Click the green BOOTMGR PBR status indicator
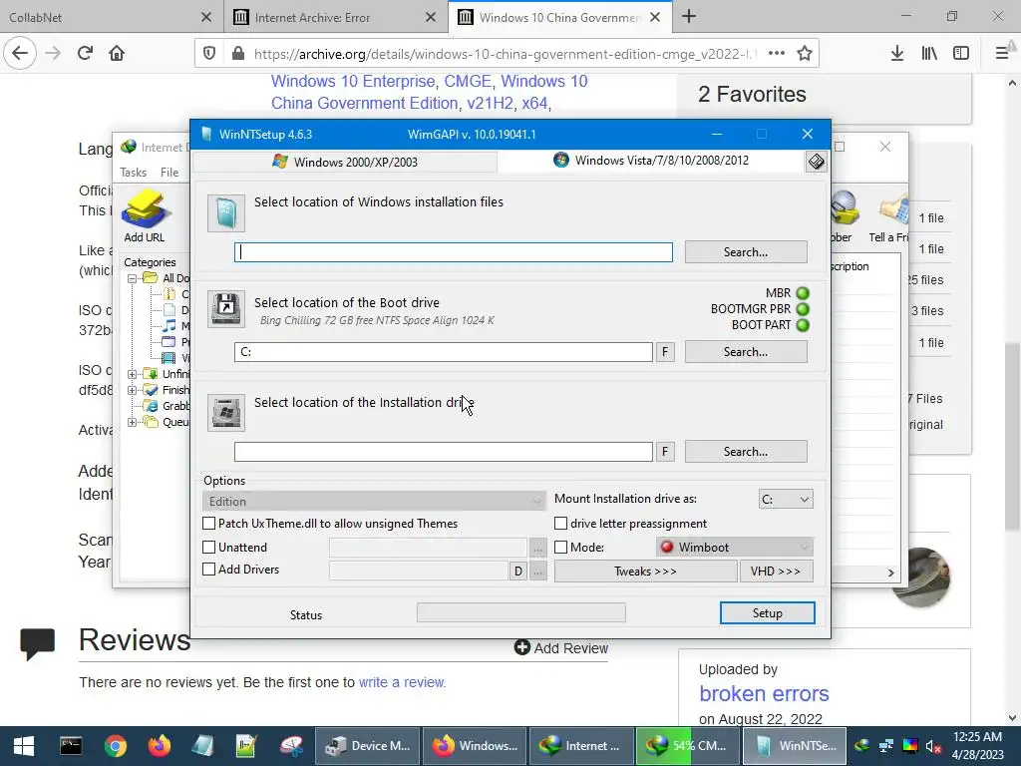 (803, 309)
